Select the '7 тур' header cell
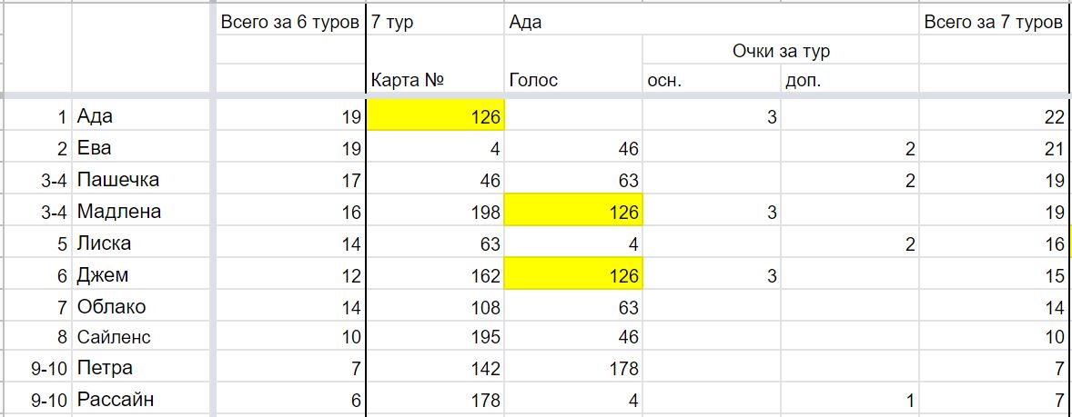The image size is (1072, 417). pyautogui.click(x=436, y=22)
